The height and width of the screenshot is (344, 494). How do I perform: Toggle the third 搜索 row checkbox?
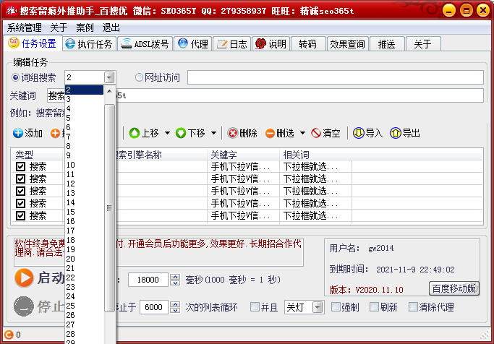20,191
